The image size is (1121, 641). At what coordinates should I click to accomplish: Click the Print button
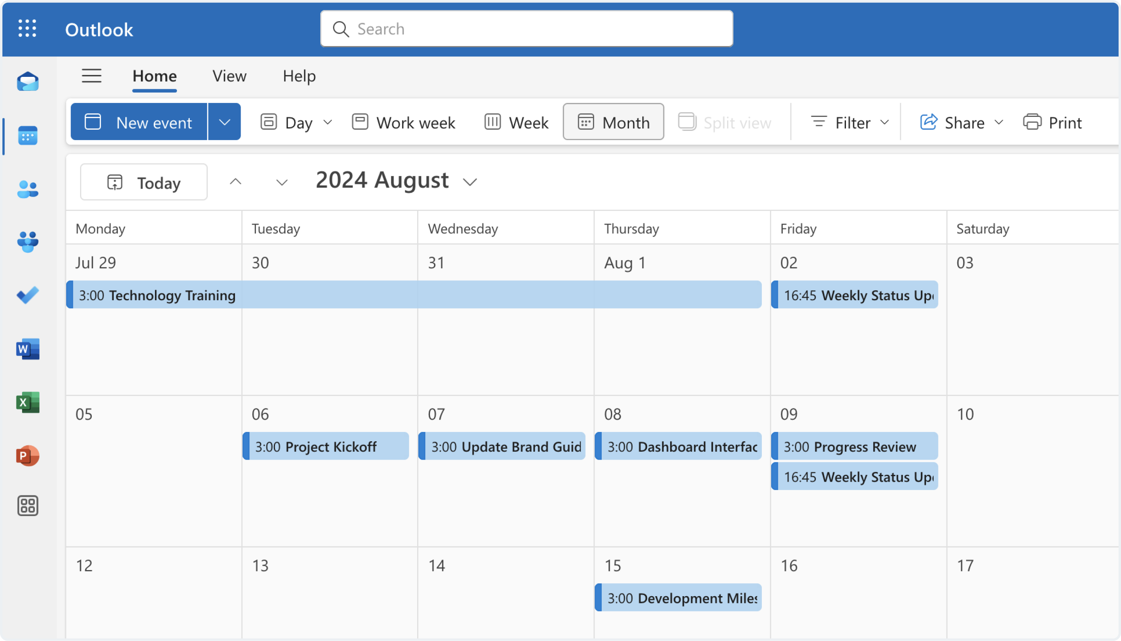[x=1052, y=122]
